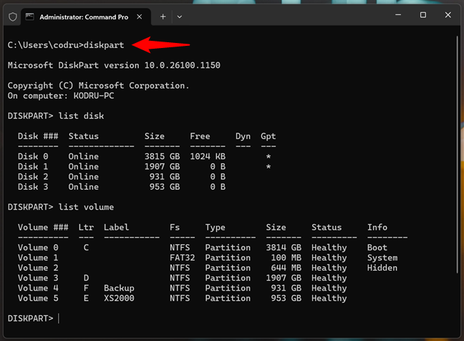Viewport: 464px width, 341px height.
Task: Click the Gpt asterisk for Disk 1
Action: tap(268, 166)
